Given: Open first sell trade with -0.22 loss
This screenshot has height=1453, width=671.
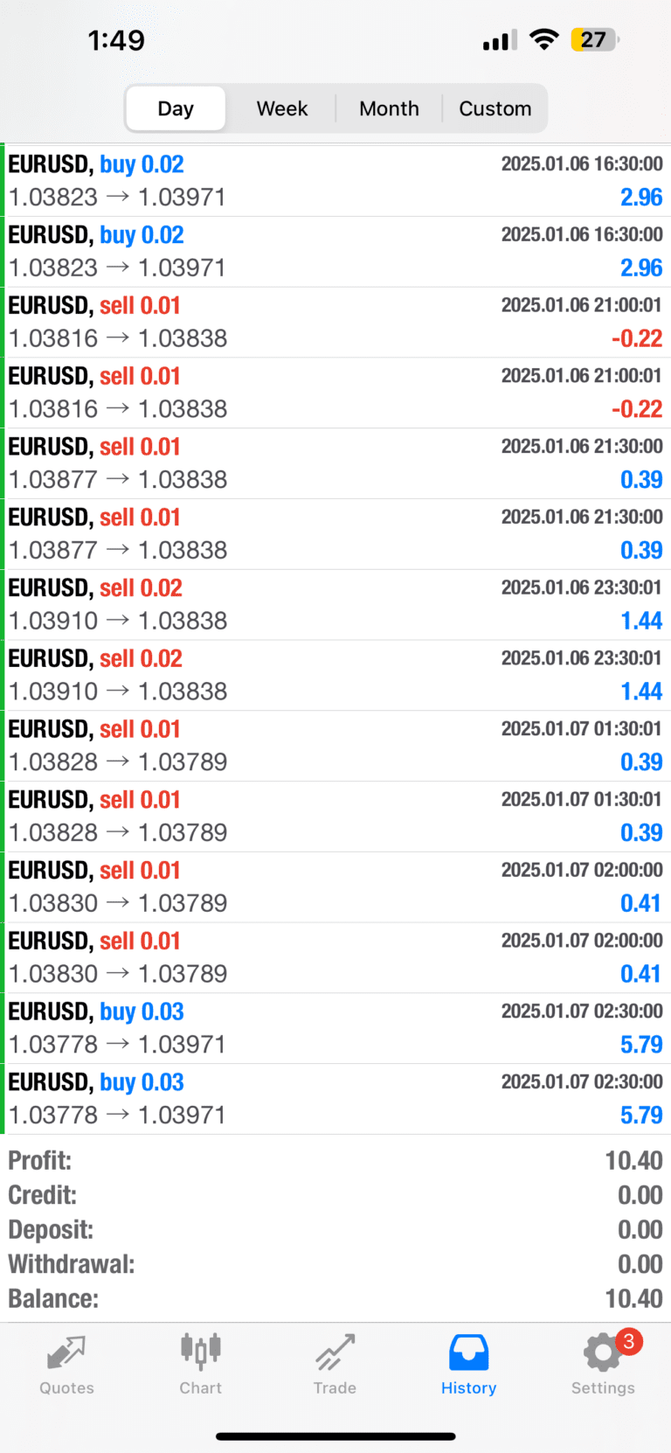Looking at the screenshot, I should tap(335, 323).
